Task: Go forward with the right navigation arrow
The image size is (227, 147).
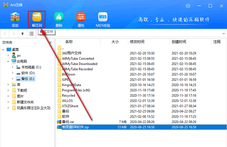Action: tap(14, 34)
